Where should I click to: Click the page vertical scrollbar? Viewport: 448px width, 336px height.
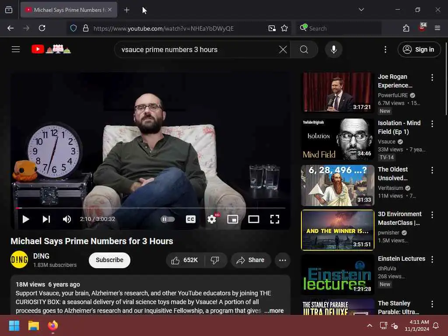[446, 79]
